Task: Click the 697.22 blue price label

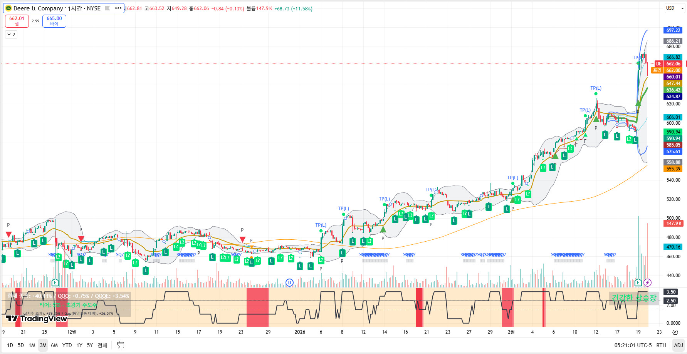Action: click(673, 30)
